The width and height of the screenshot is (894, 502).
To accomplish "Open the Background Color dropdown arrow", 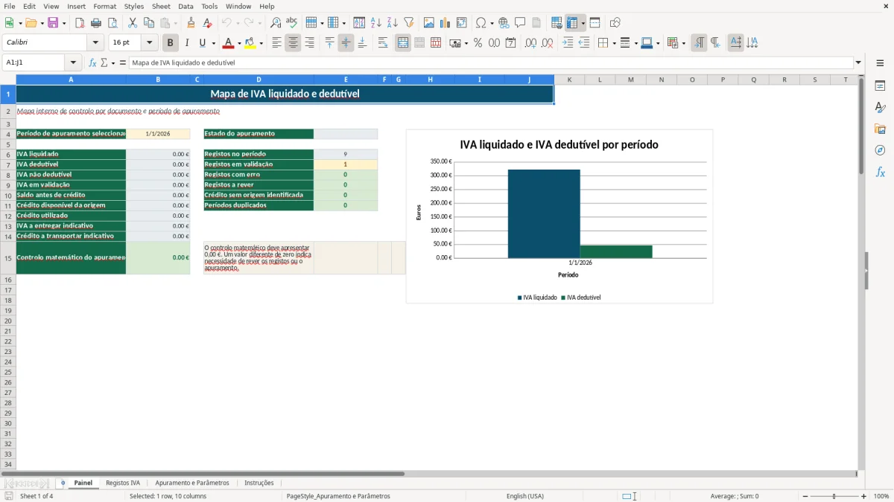I will point(261,43).
